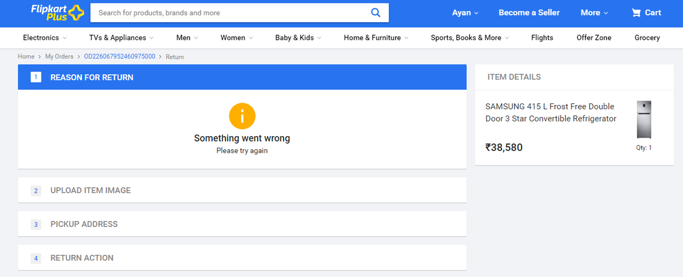Screen dimensions: 683x277
Task: Click the Something went wrong message
Action: pos(242,138)
